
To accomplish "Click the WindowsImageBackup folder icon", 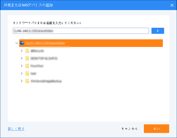I will click(27, 81).
